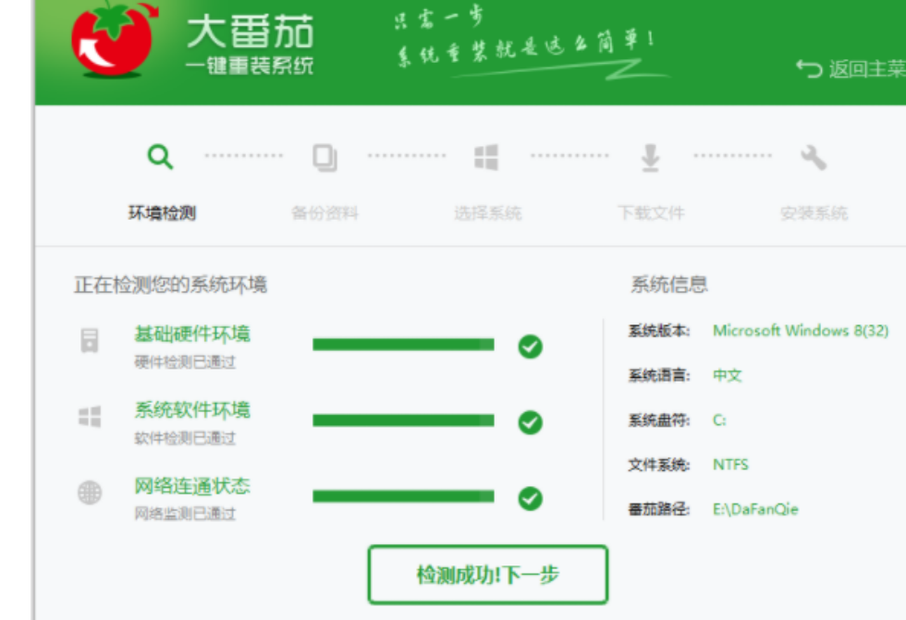Switch to the 环境检测 step tab
This screenshot has width=906, height=620.
pos(161,211)
